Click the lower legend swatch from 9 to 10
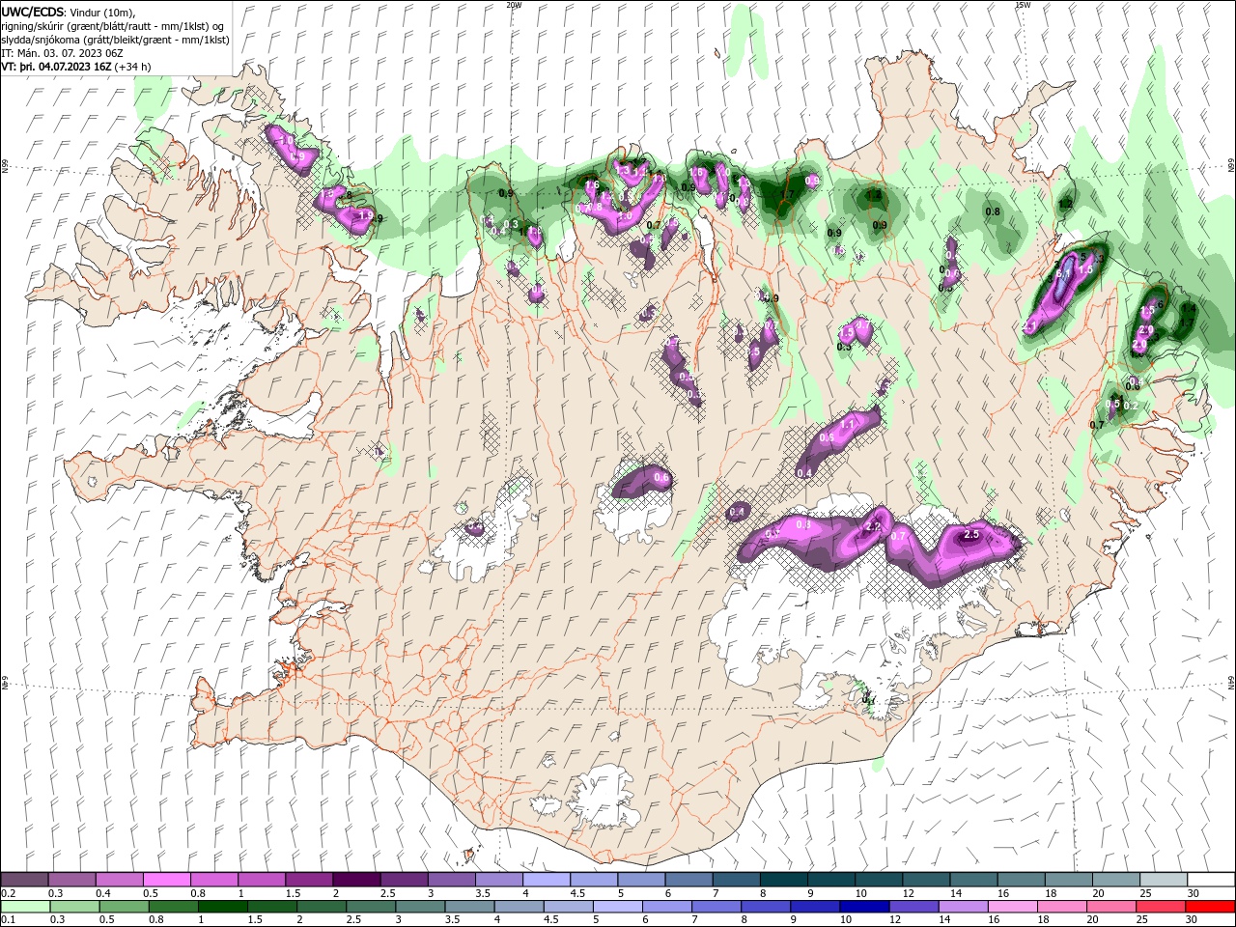 coord(816,907)
